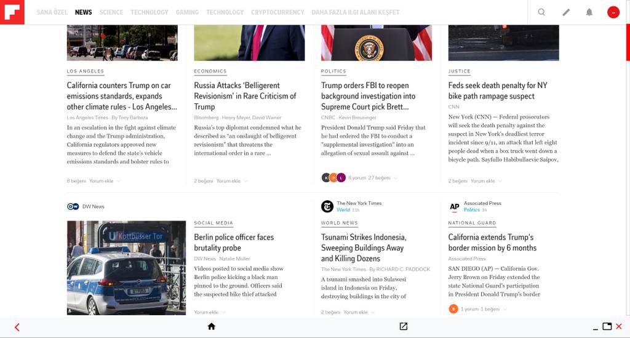Open DAHA FAZLA ILGI ALANI KEŞFET
Image resolution: width=630 pixels, height=338 pixels.
pyautogui.click(x=356, y=12)
